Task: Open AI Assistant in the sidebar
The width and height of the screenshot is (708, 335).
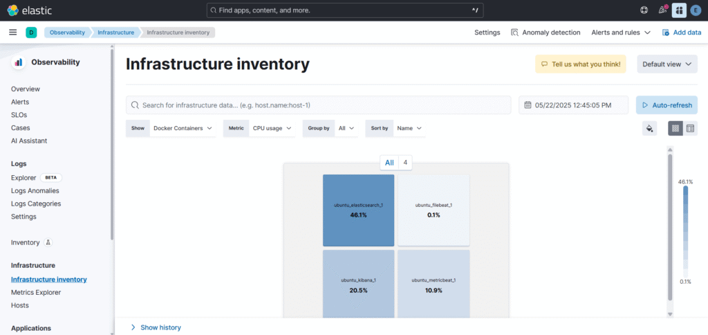Action: point(29,141)
